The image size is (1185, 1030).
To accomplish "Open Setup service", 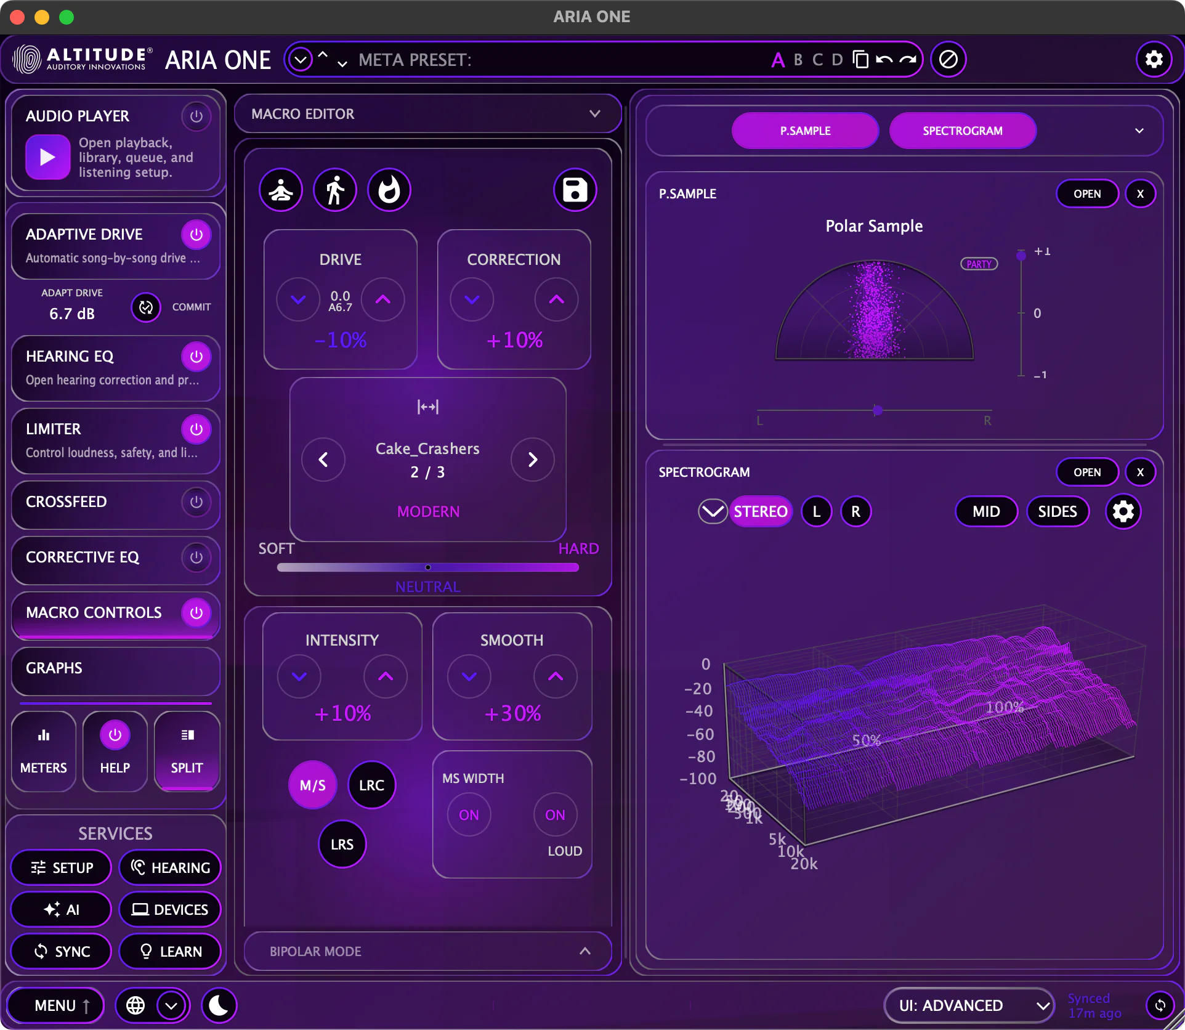I will coord(62,867).
